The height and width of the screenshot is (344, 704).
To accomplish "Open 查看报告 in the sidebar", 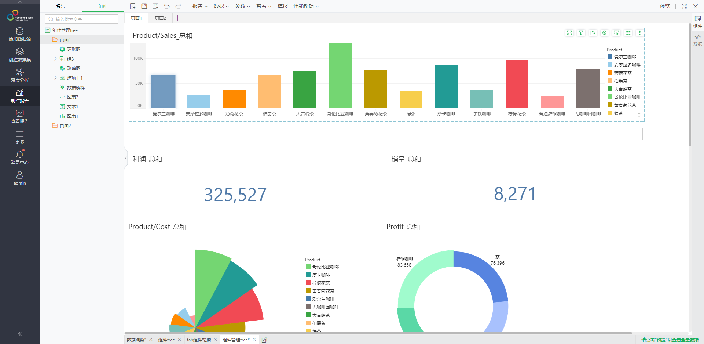I will click(x=20, y=116).
